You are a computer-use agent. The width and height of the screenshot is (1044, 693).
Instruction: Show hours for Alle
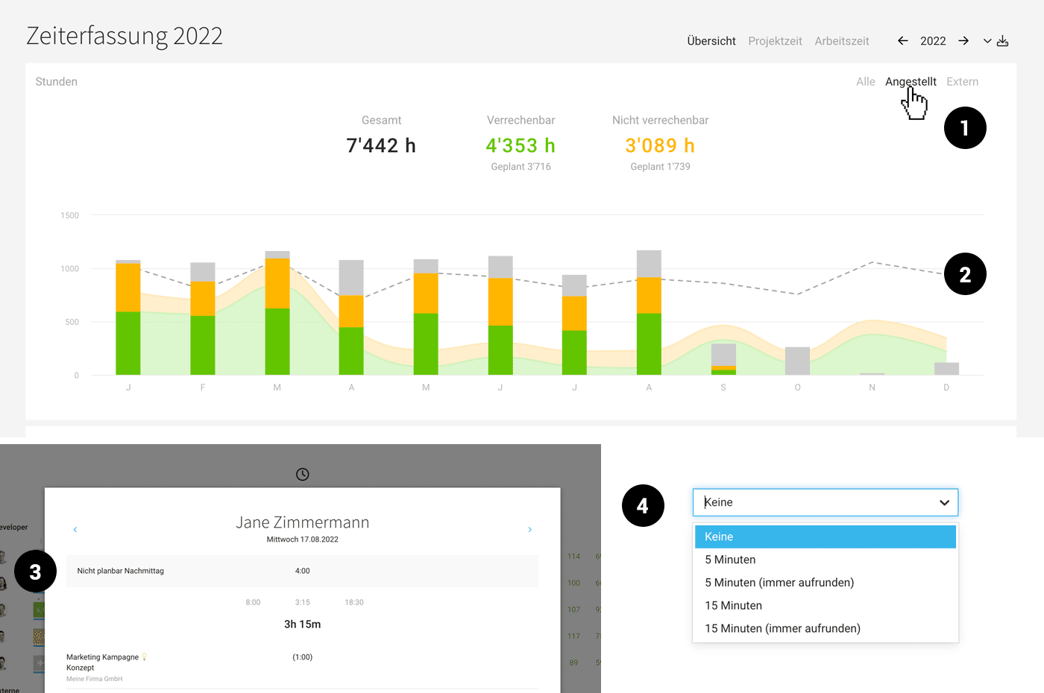[x=866, y=82]
